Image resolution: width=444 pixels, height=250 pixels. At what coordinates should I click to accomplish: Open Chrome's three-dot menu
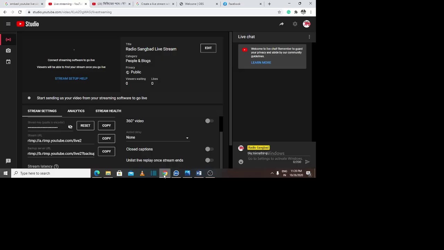(311, 12)
